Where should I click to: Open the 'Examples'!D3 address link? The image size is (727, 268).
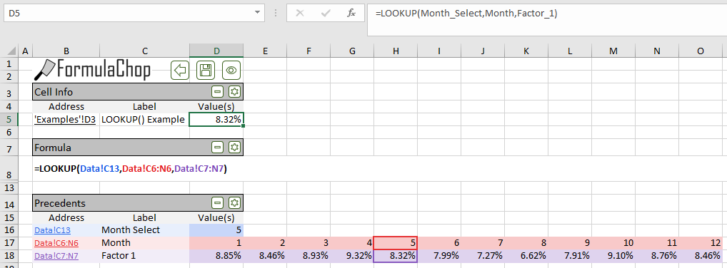(x=66, y=120)
